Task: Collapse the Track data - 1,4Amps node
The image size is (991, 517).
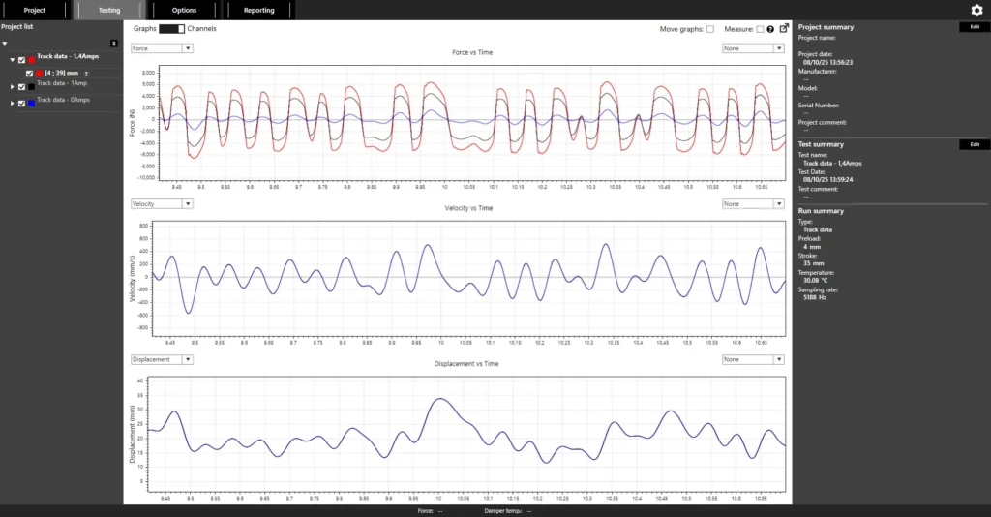Action: [13, 60]
